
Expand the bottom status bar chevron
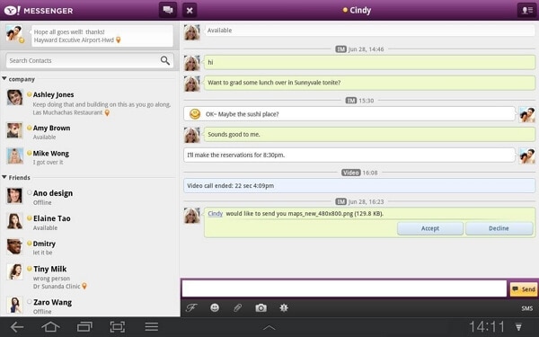click(x=269, y=328)
